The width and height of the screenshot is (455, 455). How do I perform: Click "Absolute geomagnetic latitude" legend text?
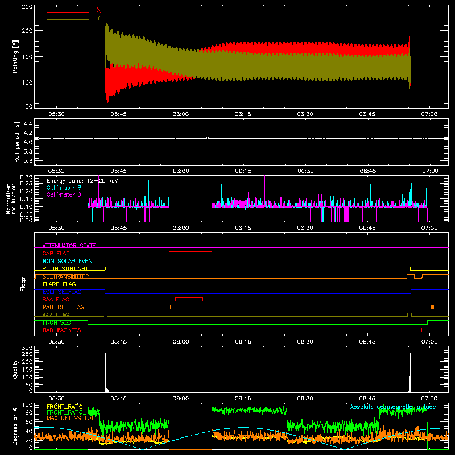point(393,407)
